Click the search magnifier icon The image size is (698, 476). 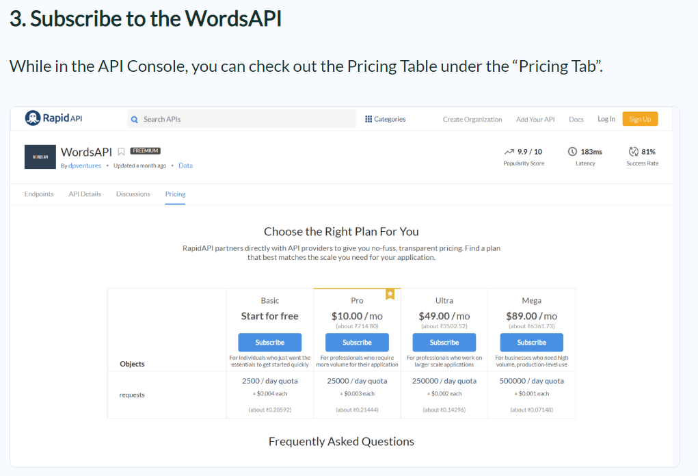click(135, 120)
